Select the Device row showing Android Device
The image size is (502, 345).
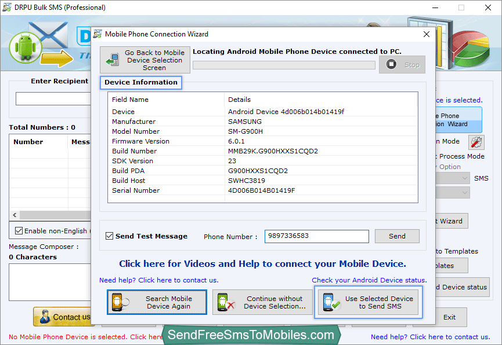[x=262, y=112]
